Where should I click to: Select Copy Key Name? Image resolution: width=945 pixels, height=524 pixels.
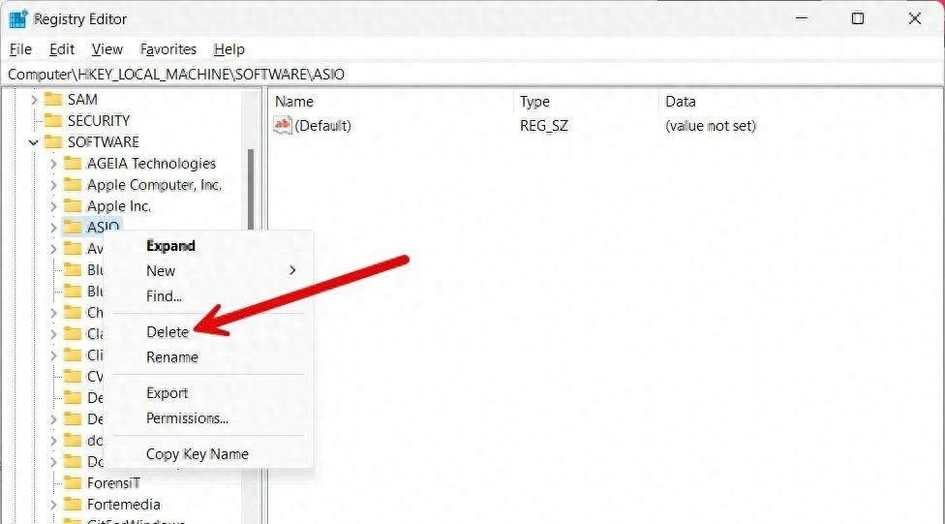point(198,454)
